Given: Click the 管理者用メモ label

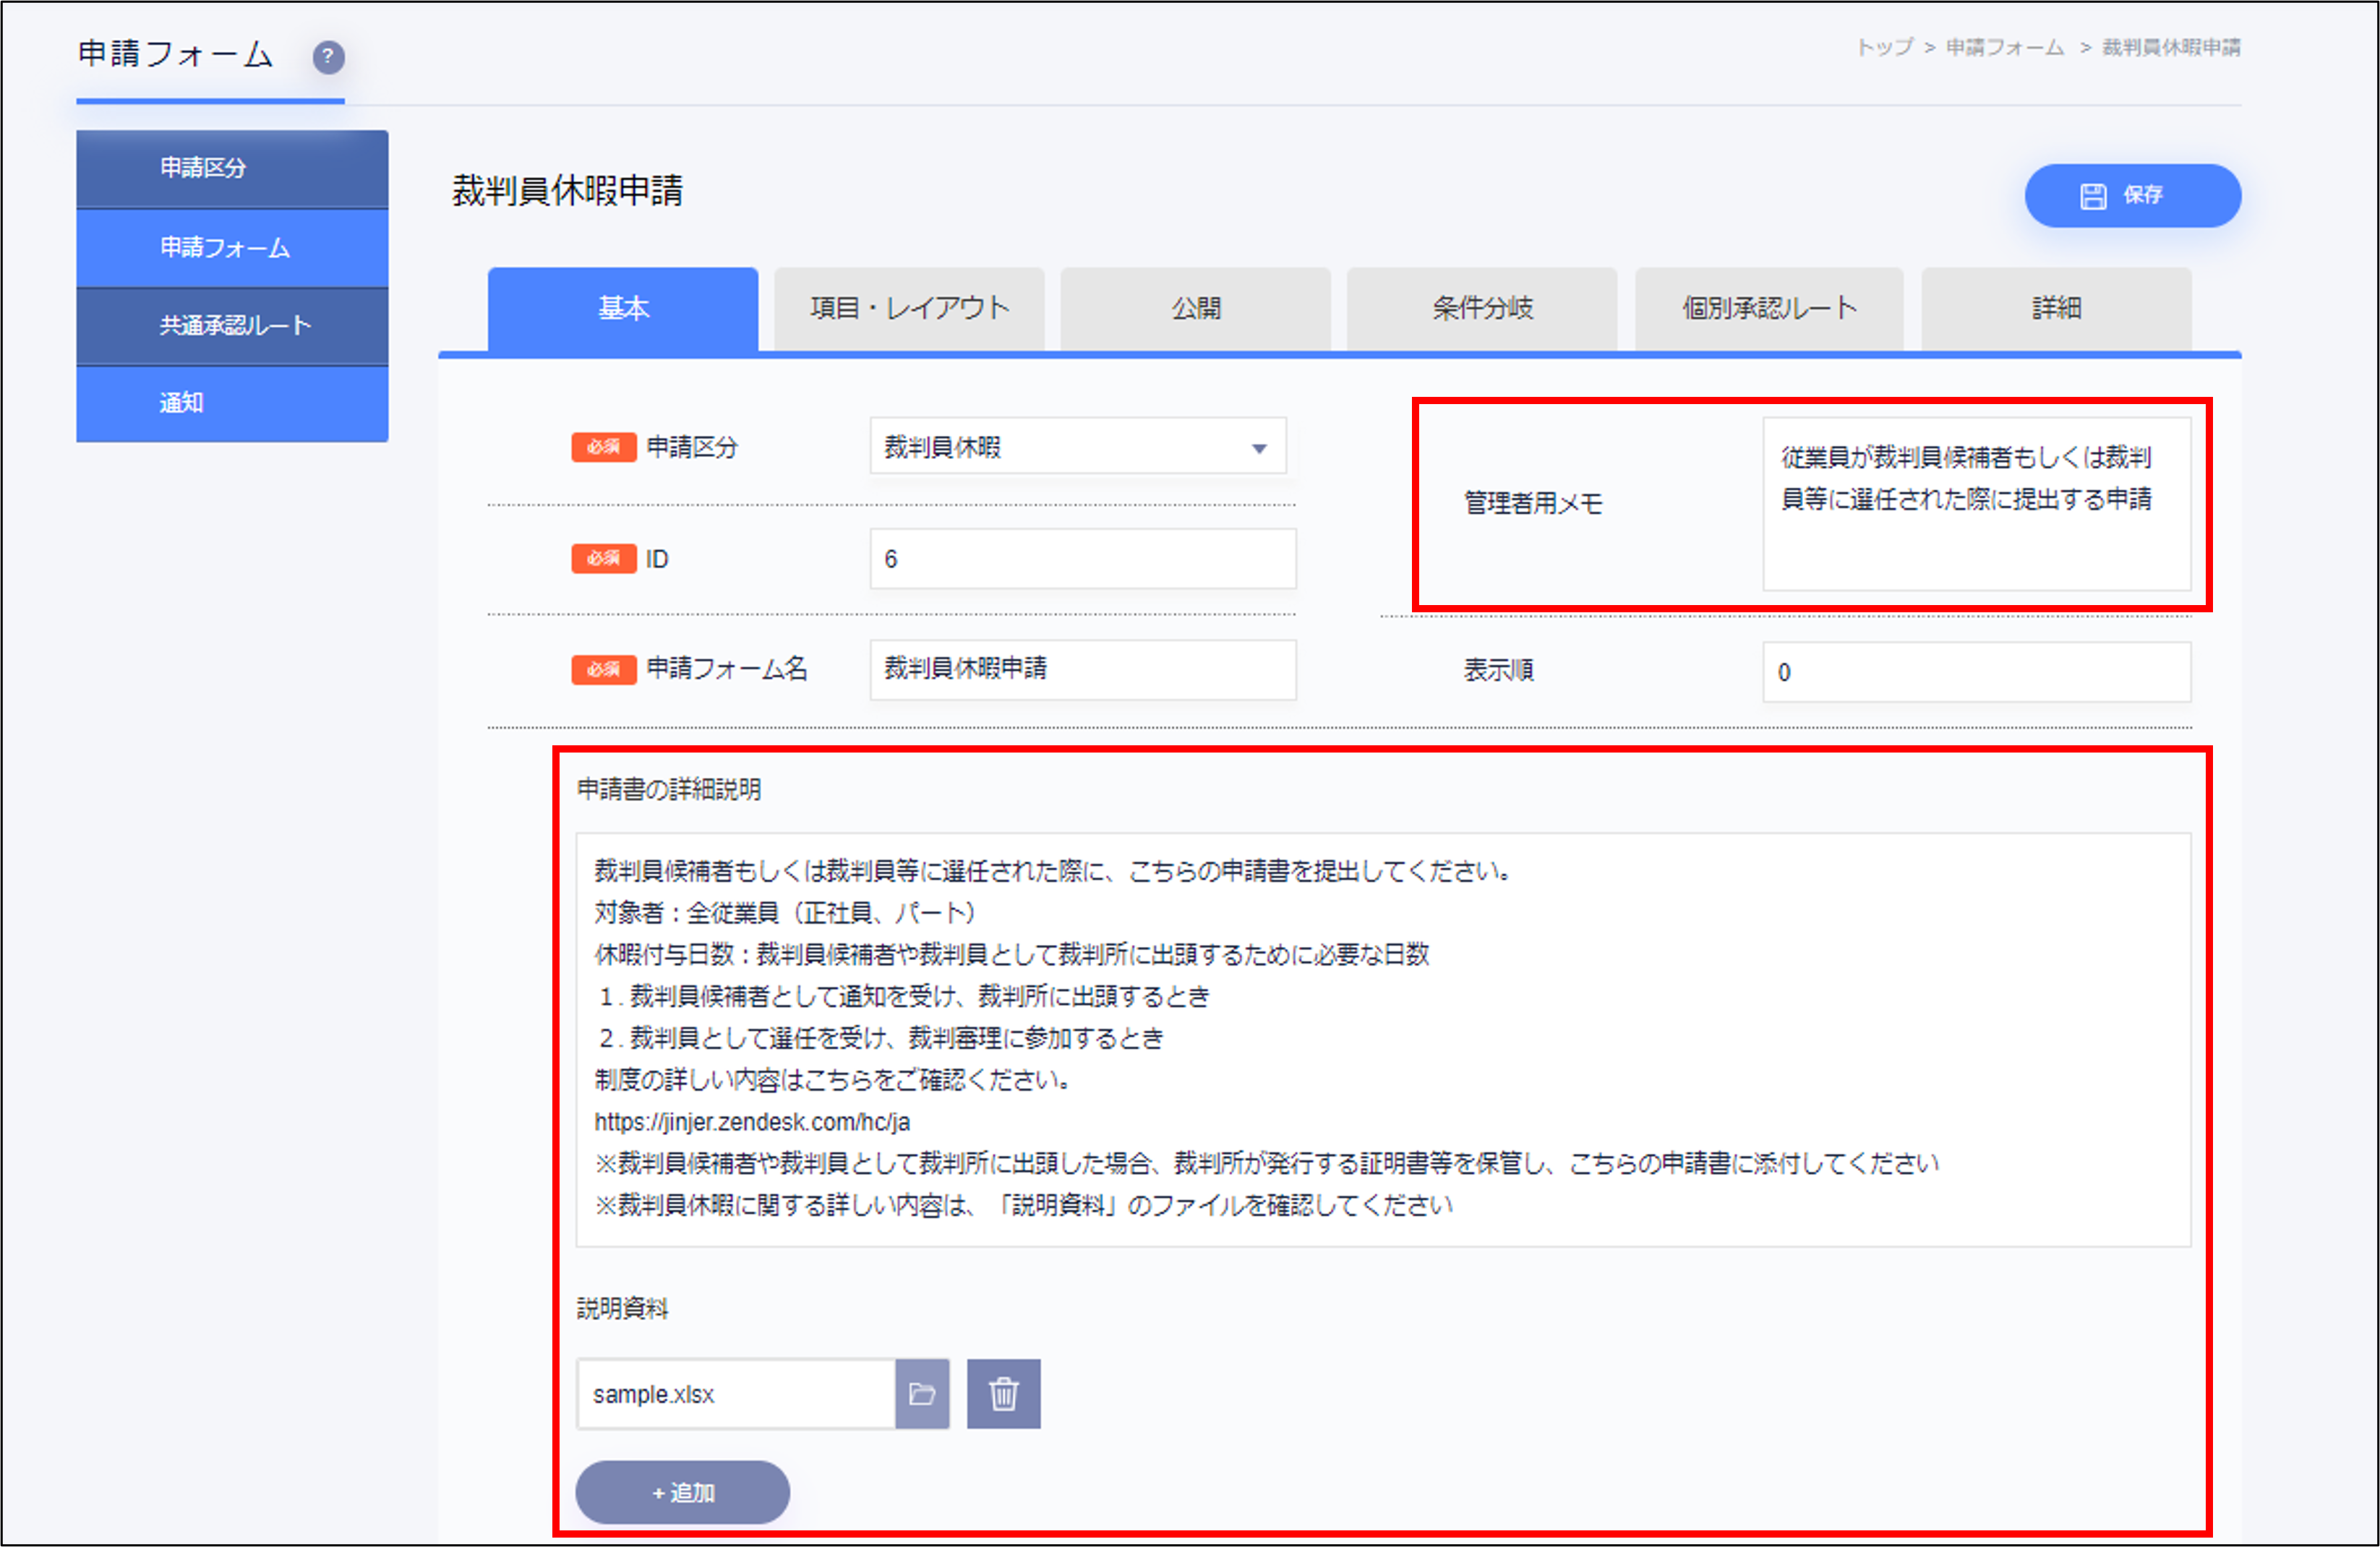Looking at the screenshot, I should 1532,503.
